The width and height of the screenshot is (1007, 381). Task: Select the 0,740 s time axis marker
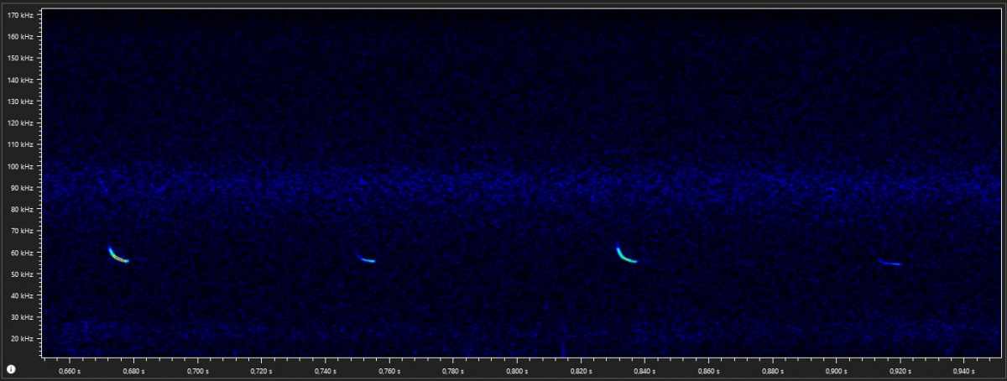(325, 370)
